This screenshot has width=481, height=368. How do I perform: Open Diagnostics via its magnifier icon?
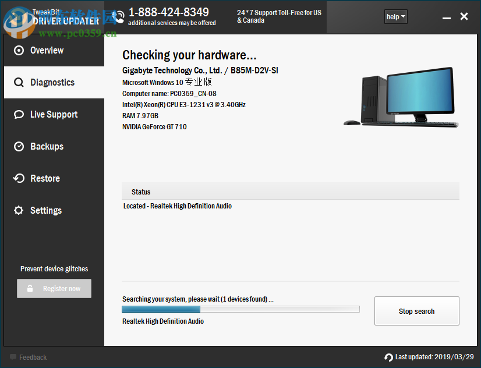tap(18, 82)
